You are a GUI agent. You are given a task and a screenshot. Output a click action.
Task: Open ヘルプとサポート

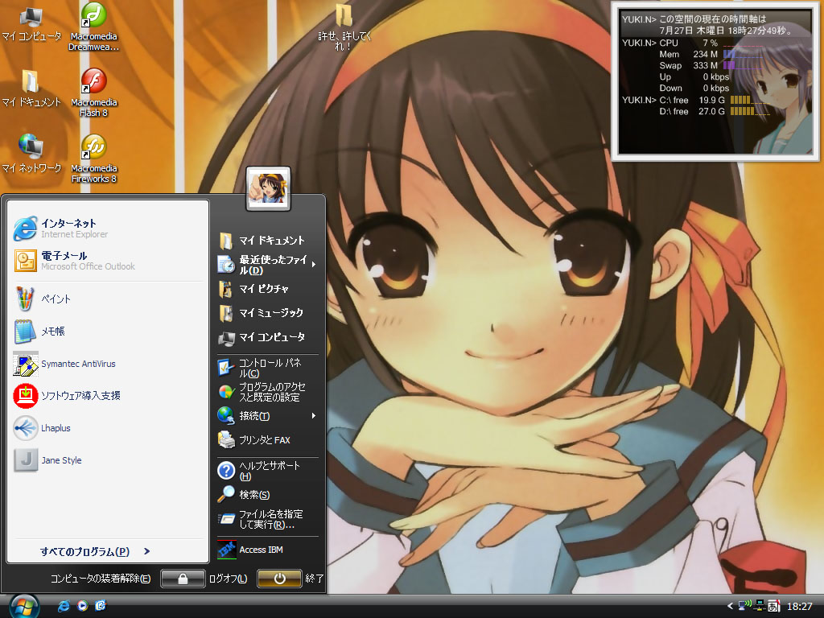pyautogui.click(x=267, y=471)
